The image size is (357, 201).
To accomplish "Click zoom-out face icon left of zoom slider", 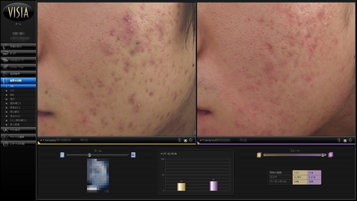I will coord(62,155).
